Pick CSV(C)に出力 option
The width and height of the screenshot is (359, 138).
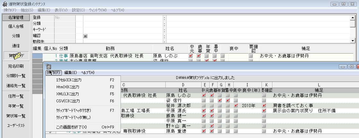coord(67,101)
